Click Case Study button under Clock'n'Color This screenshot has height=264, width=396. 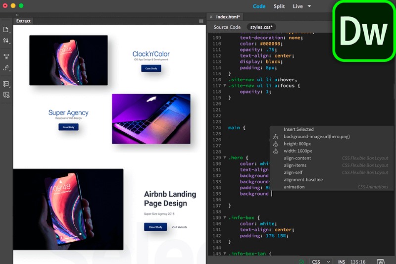click(151, 68)
